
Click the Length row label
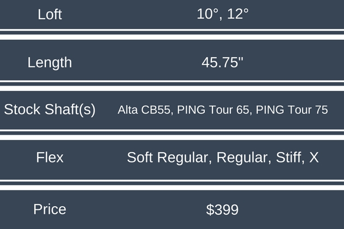pos(50,62)
